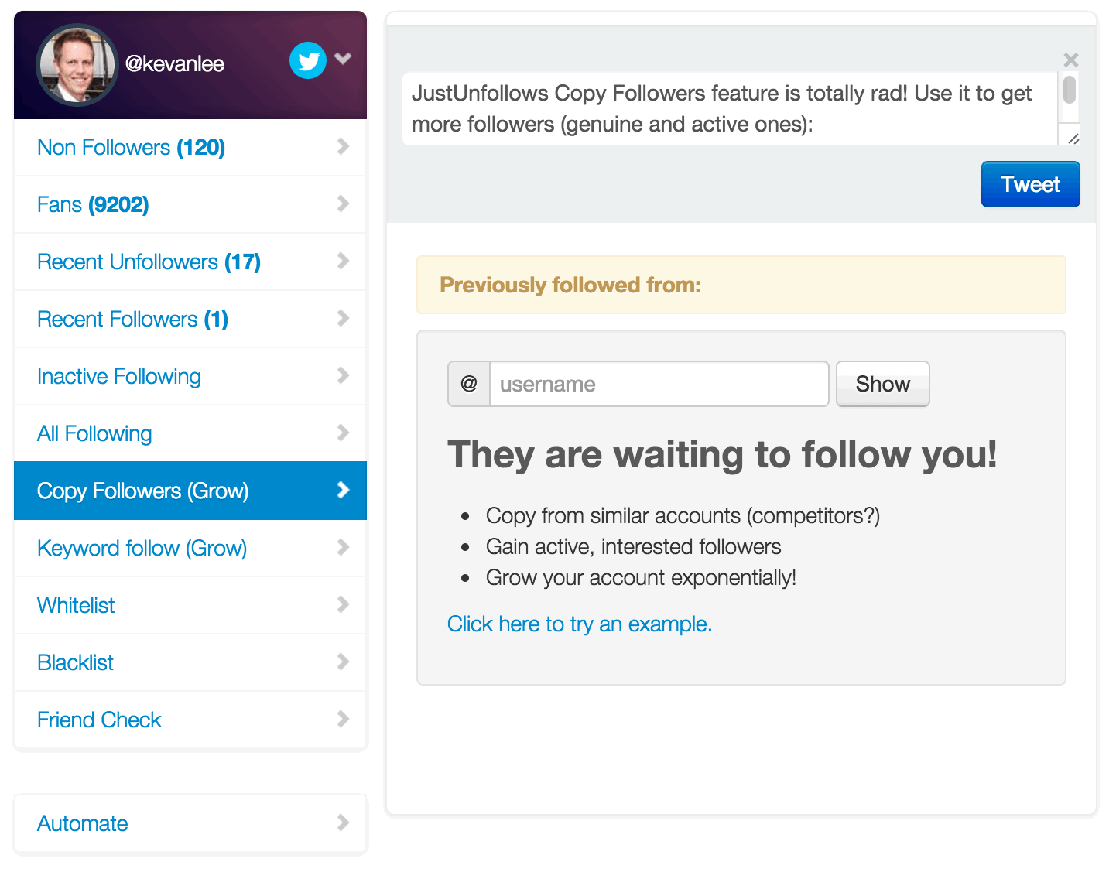Open the Fans list
Image resolution: width=1116 pixels, height=879 pixels.
coord(92,204)
